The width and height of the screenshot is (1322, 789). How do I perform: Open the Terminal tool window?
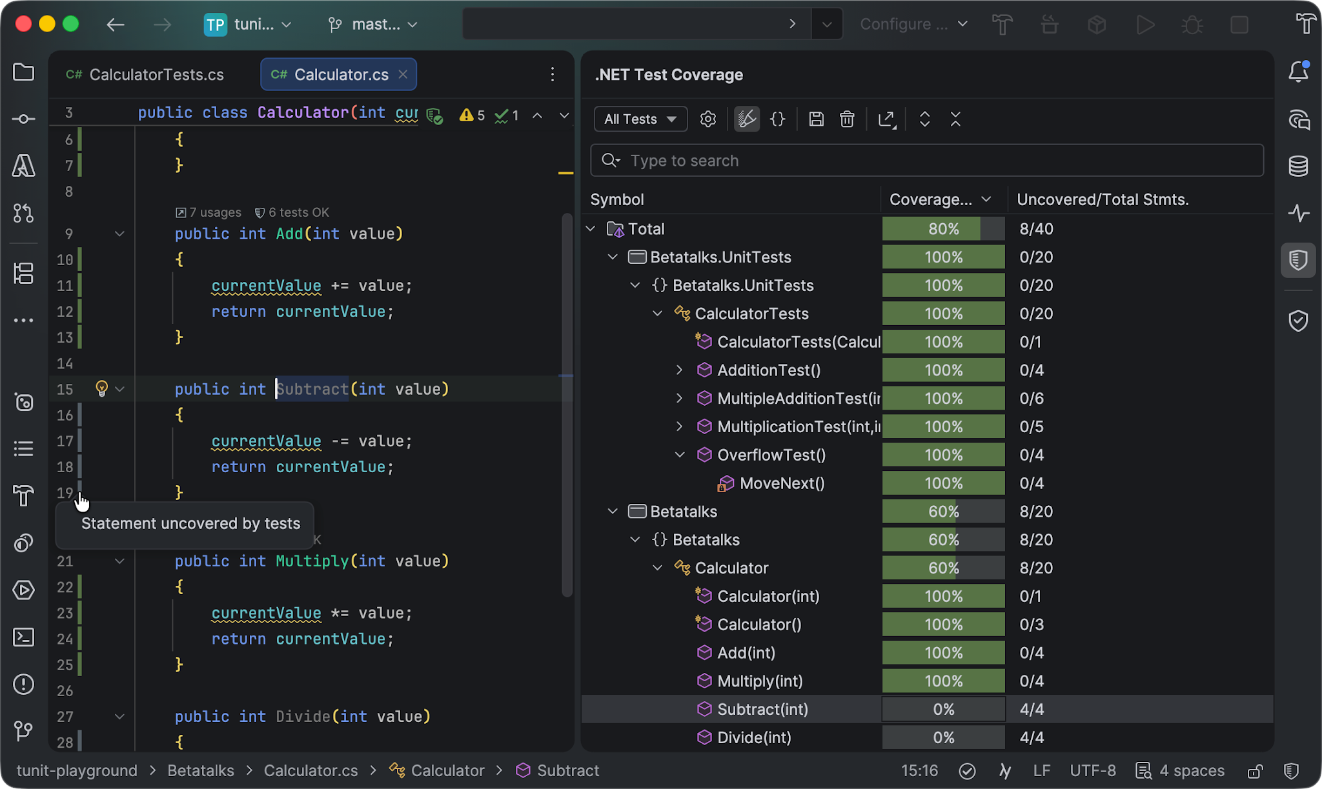click(x=23, y=637)
